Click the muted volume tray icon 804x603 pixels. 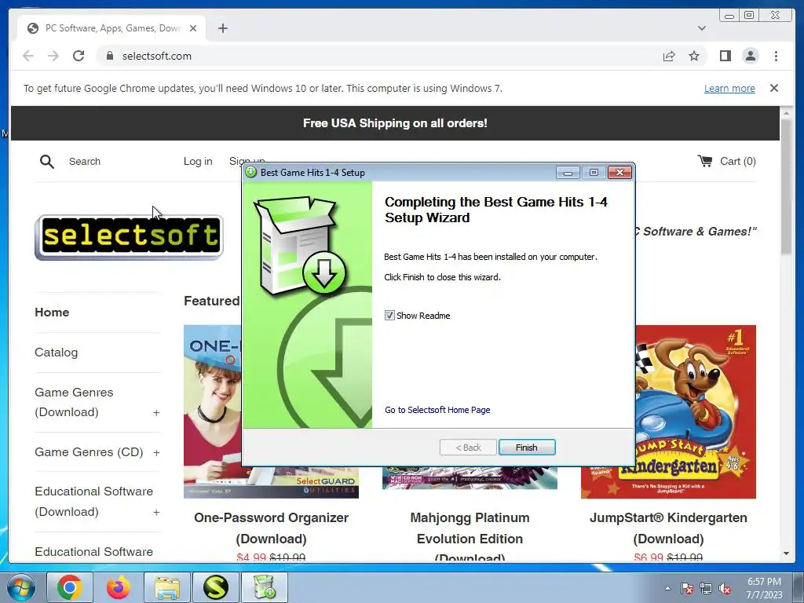click(725, 588)
